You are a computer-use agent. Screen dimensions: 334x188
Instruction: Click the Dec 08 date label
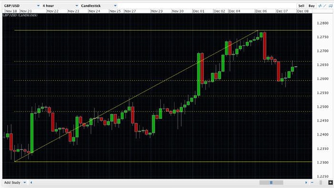(303, 11)
